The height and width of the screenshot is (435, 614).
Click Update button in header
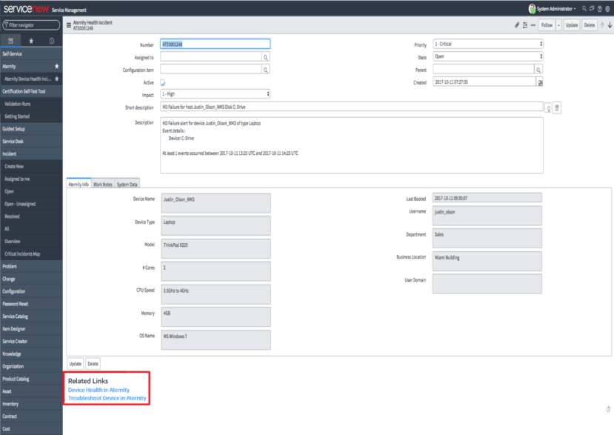point(572,25)
